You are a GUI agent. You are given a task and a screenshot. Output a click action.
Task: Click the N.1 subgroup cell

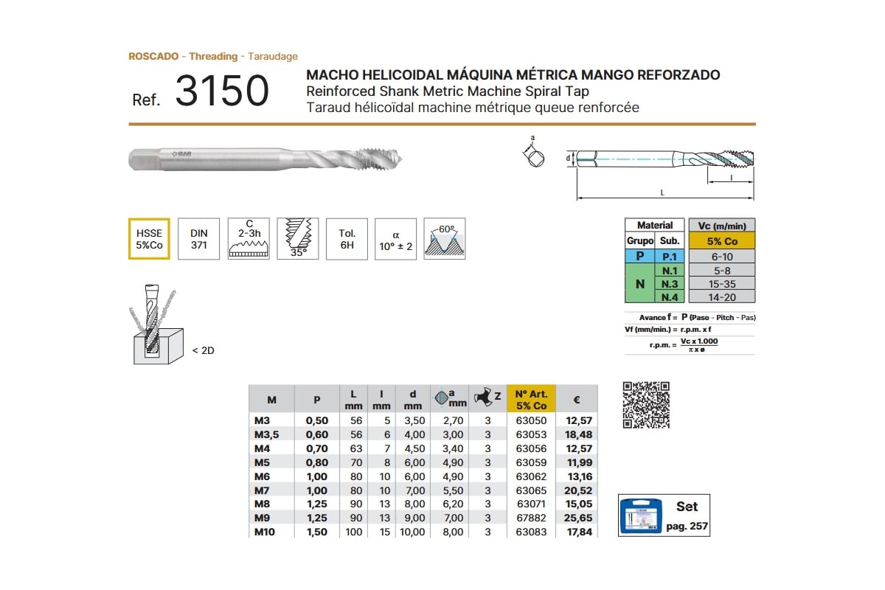(670, 271)
